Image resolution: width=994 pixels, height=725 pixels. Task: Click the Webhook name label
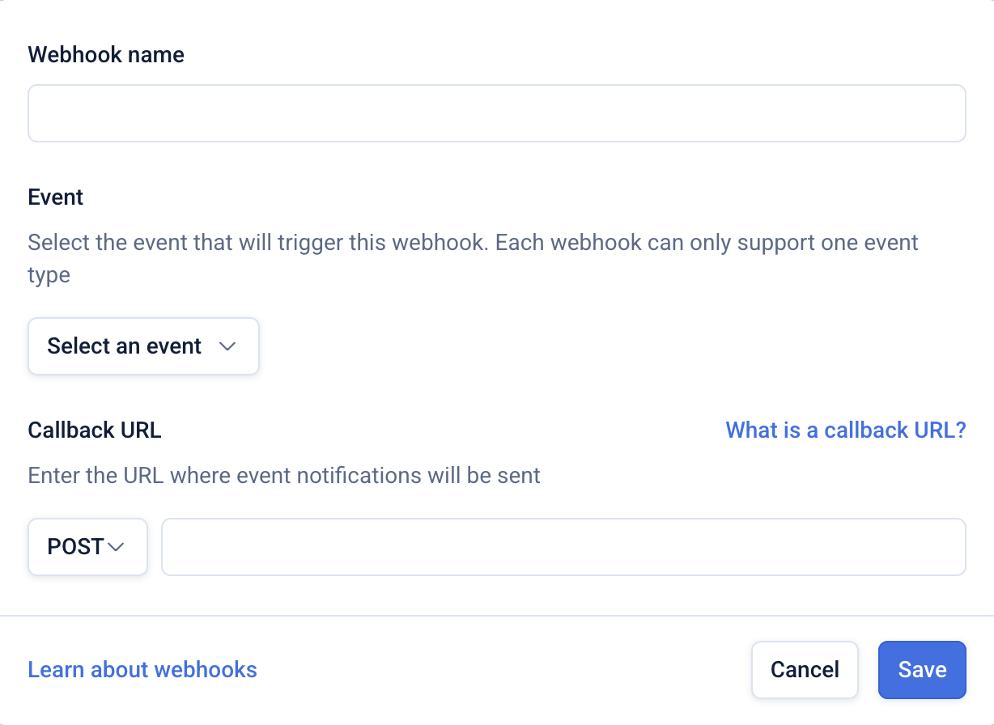point(106,55)
